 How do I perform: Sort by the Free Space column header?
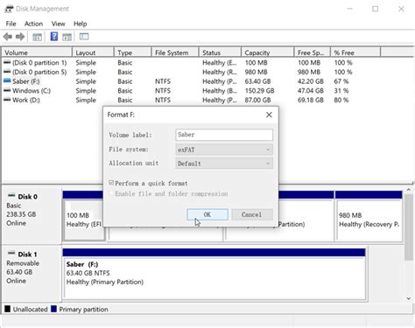(x=313, y=52)
